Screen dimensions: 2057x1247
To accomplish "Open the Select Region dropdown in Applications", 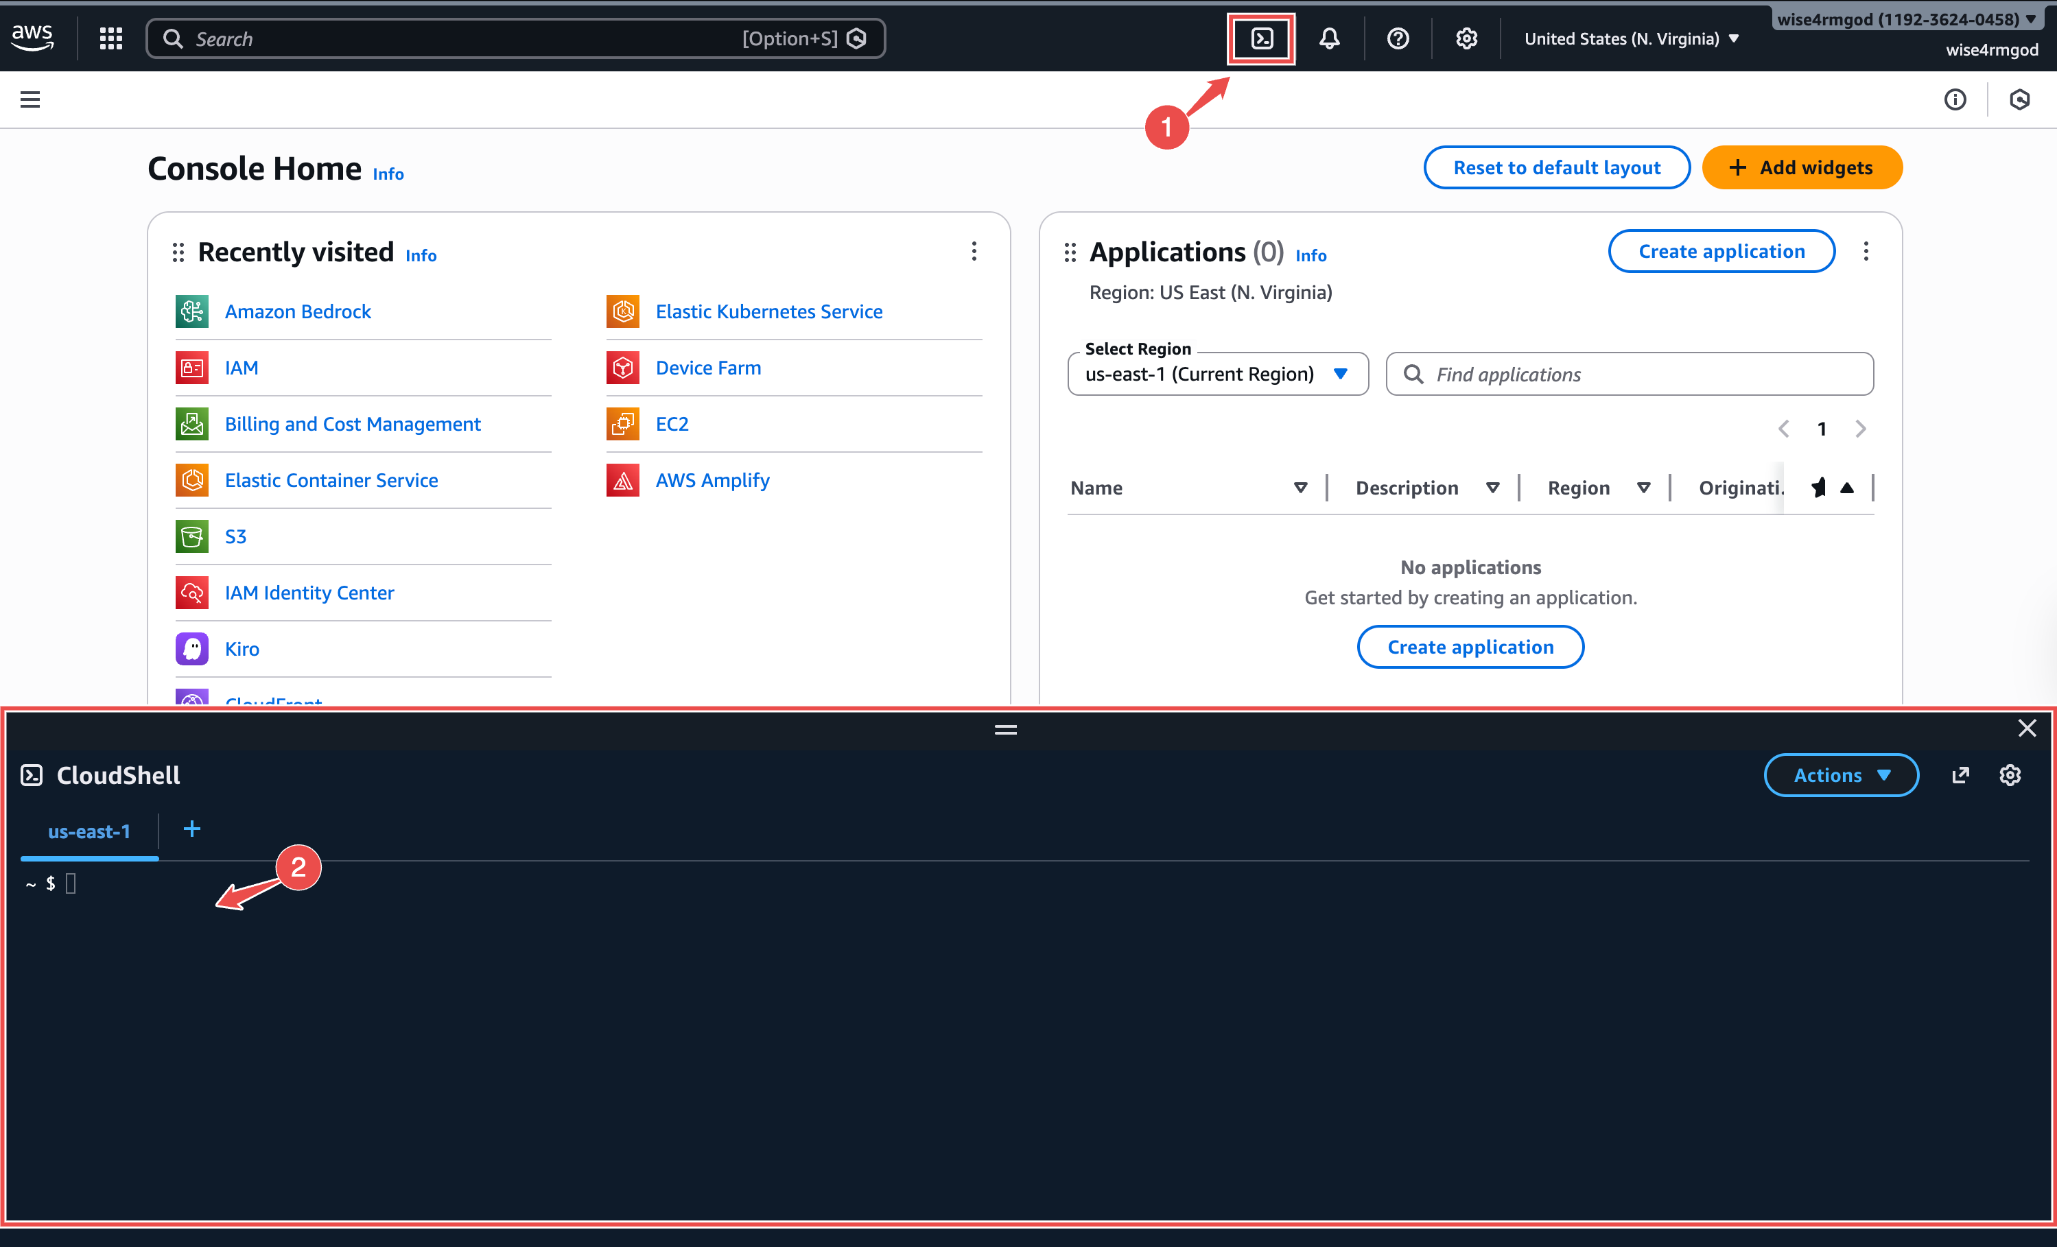I will 1217,374.
